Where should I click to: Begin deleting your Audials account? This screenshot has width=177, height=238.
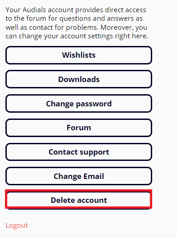tap(79, 200)
